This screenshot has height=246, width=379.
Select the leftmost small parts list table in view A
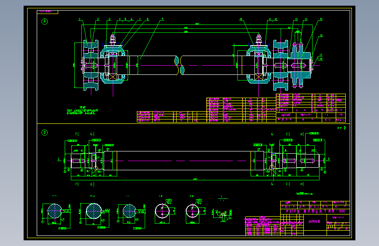point(172,117)
